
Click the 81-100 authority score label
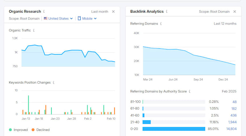tap(135, 102)
